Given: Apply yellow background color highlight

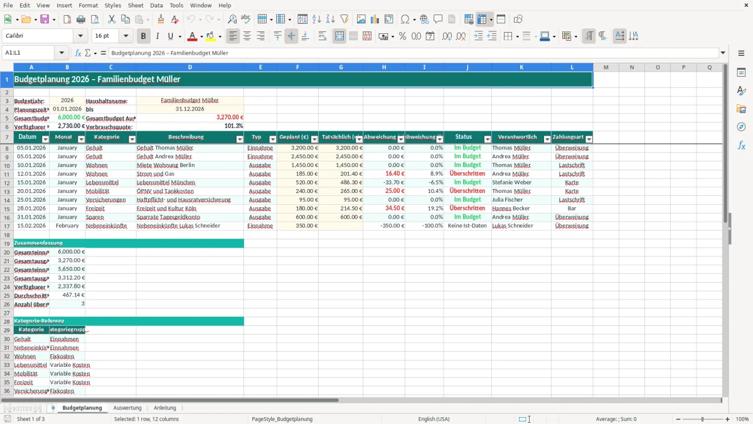Looking at the screenshot, I should pos(210,36).
